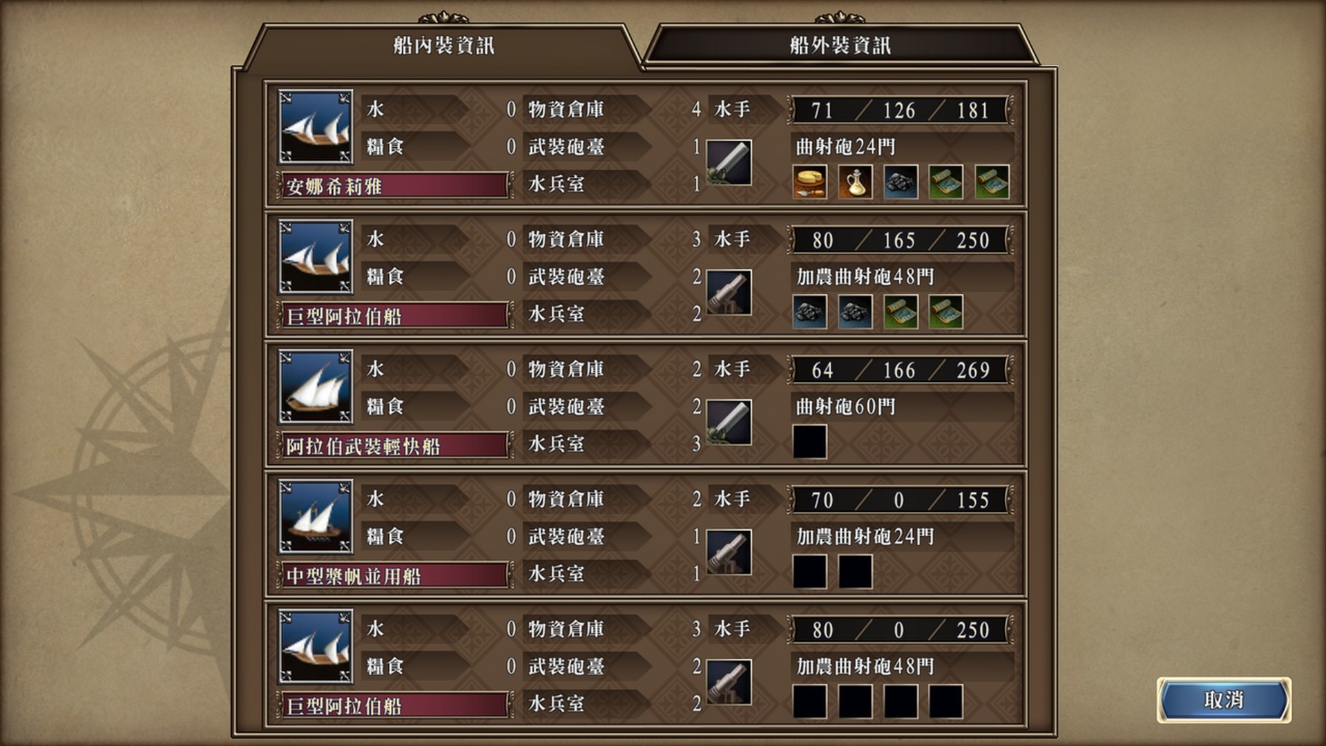Click the fifth ship's first empty cargo slot
The width and height of the screenshot is (1326, 746).
pyautogui.click(x=809, y=702)
